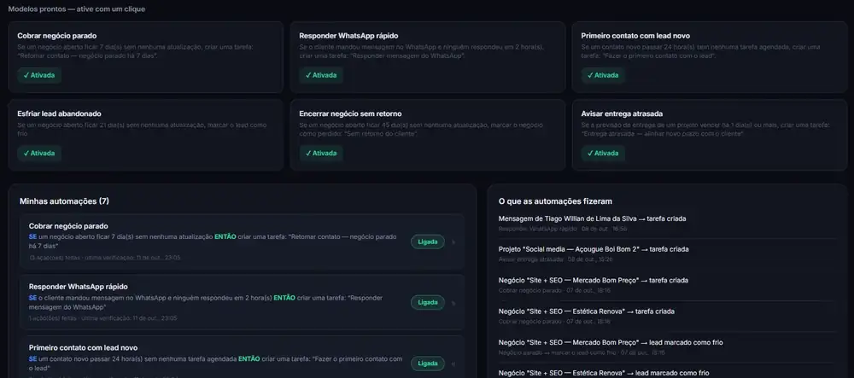Open the 'Responder WhatsApp rápido' row in Minhas automações

point(242,302)
